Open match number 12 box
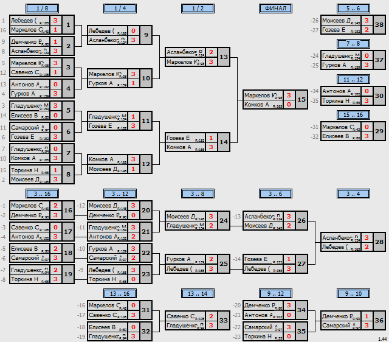Image resolution: width=389 pixels, height=342 pixels. tap(146, 164)
